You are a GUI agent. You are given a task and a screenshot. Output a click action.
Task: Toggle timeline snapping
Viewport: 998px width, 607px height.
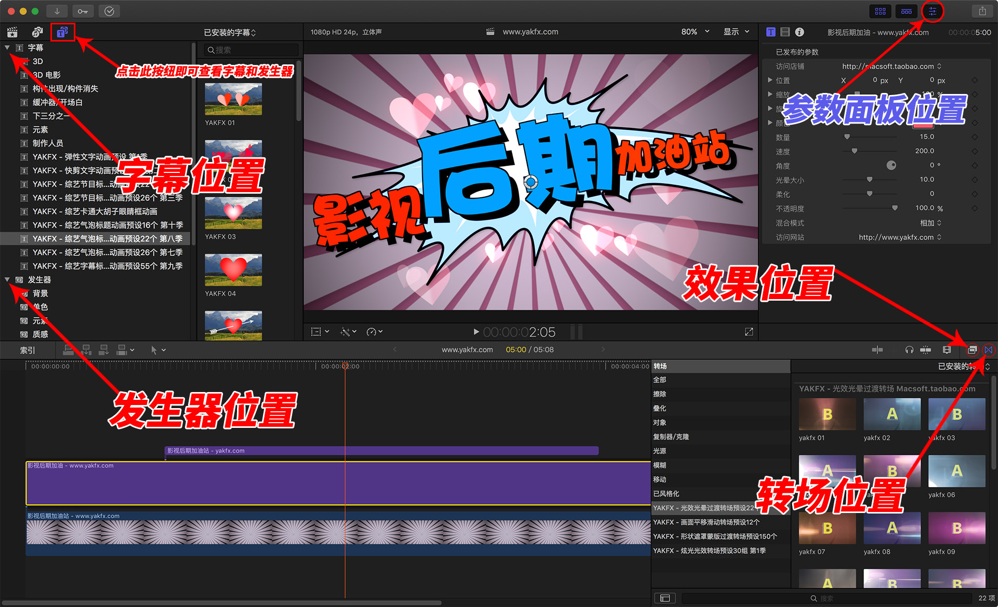pyautogui.click(x=926, y=350)
